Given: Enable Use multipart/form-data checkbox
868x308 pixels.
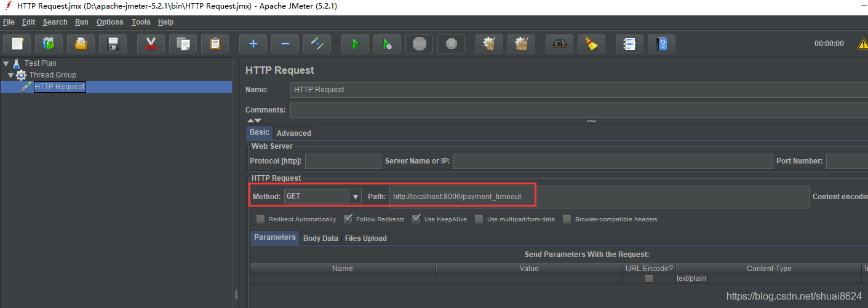Looking at the screenshot, I should click(x=479, y=219).
